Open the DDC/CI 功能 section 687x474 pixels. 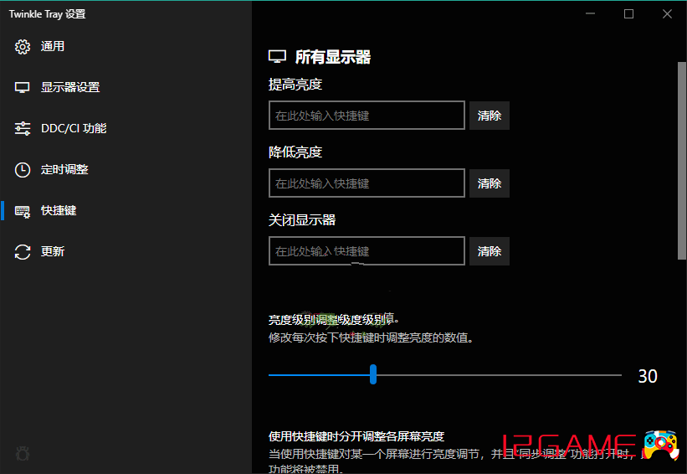point(126,128)
